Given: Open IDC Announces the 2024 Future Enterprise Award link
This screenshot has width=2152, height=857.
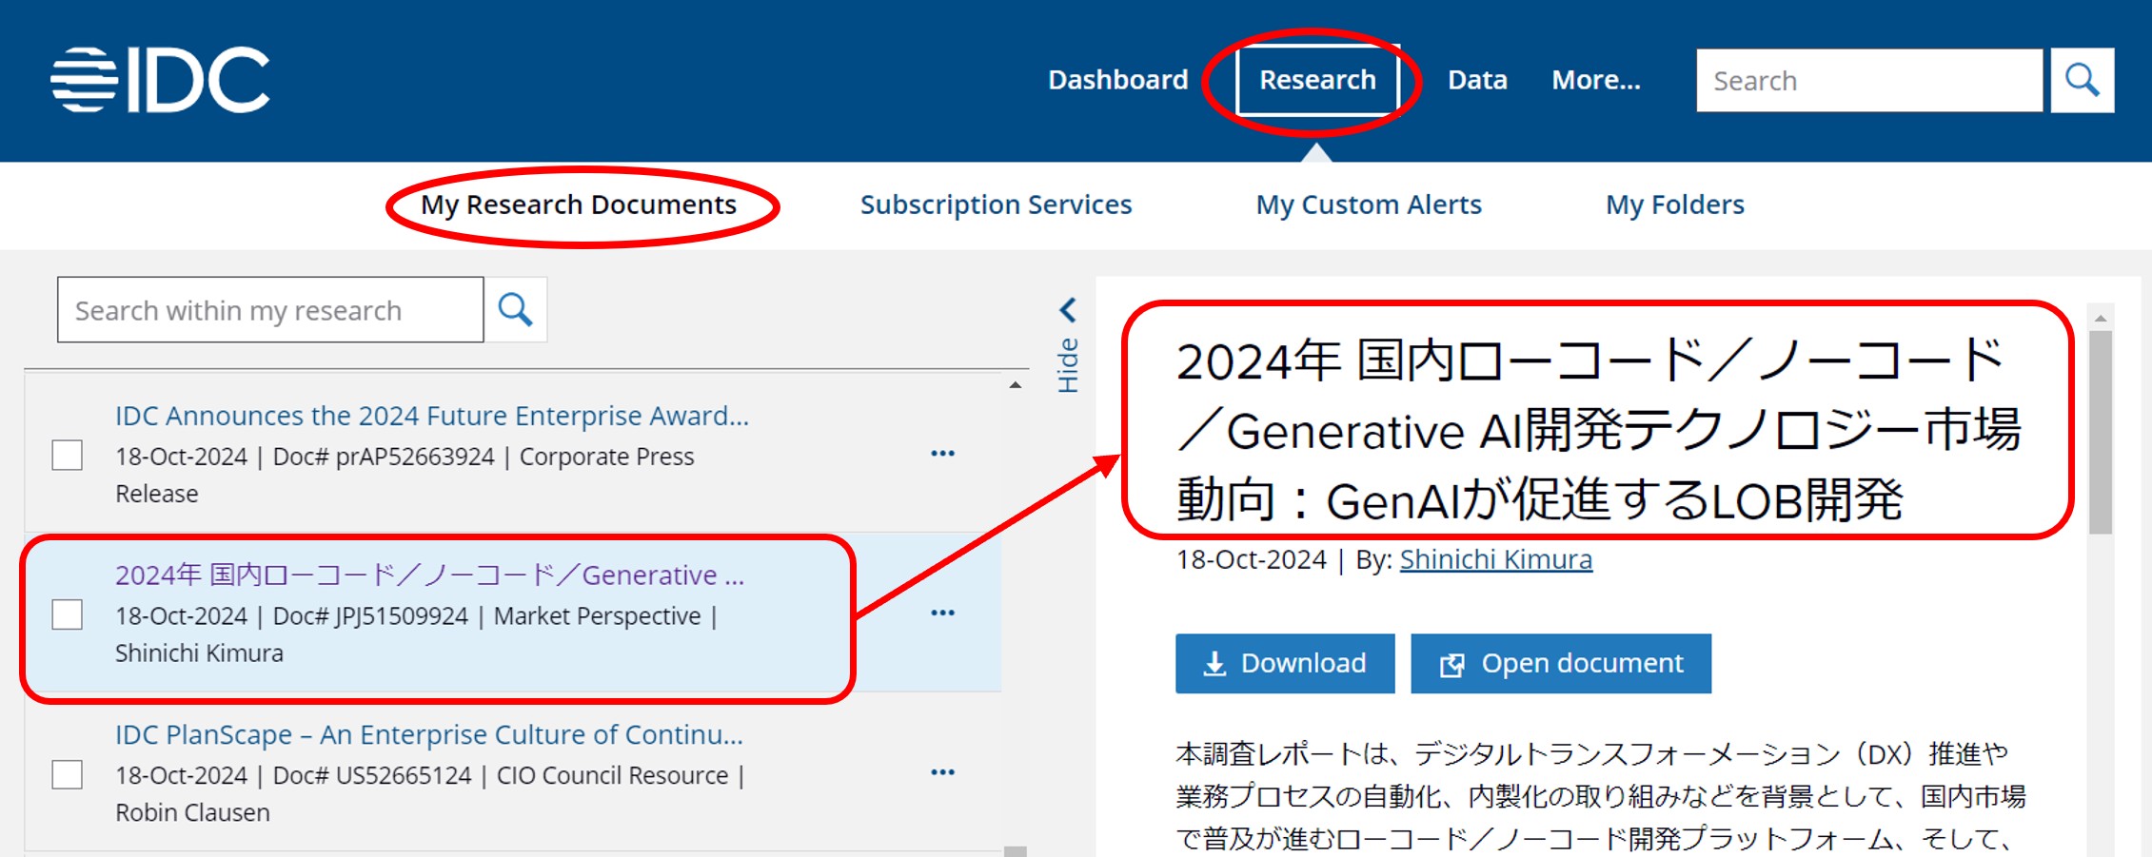Looking at the screenshot, I should (x=432, y=416).
